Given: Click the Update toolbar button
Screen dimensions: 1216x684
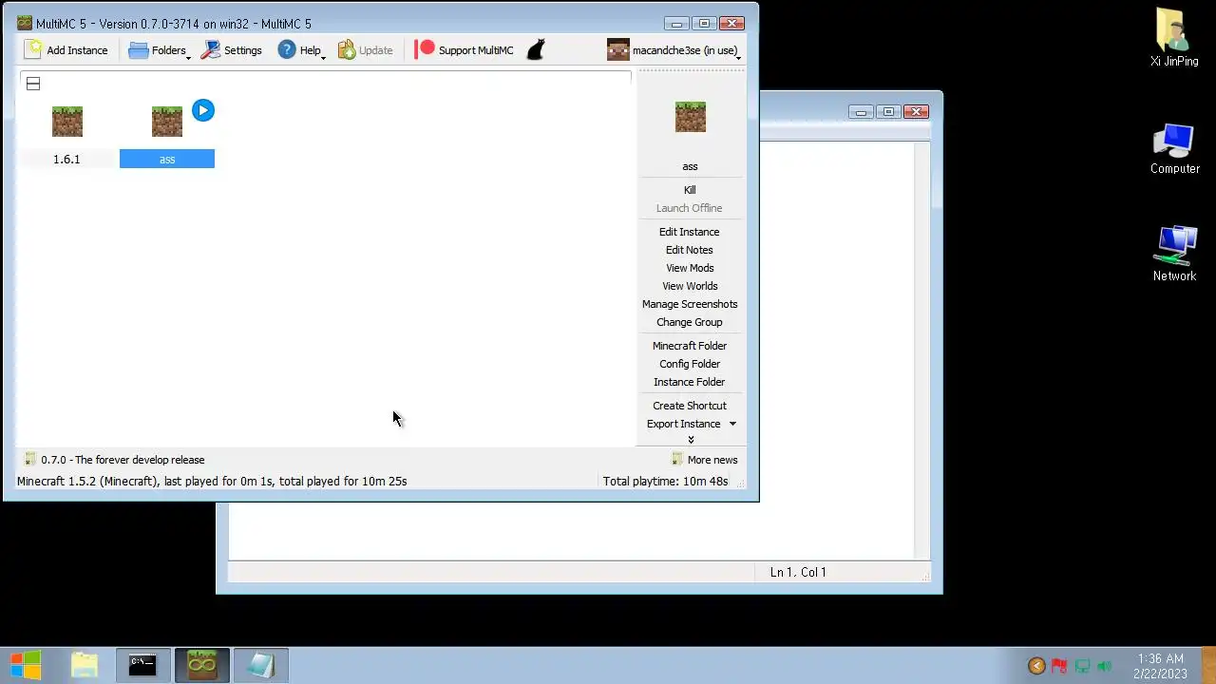Looking at the screenshot, I should [x=366, y=50].
